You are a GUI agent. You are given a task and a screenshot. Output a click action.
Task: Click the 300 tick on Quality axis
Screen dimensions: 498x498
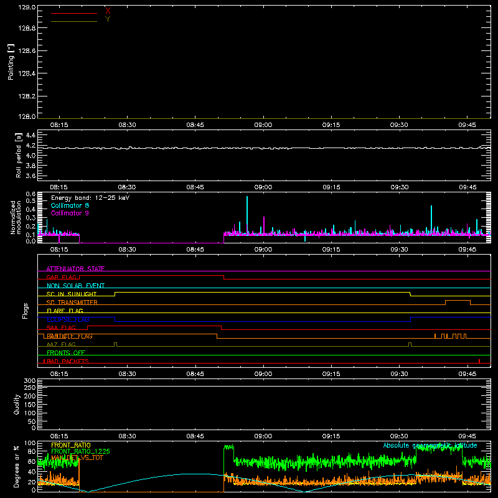[x=29, y=381]
